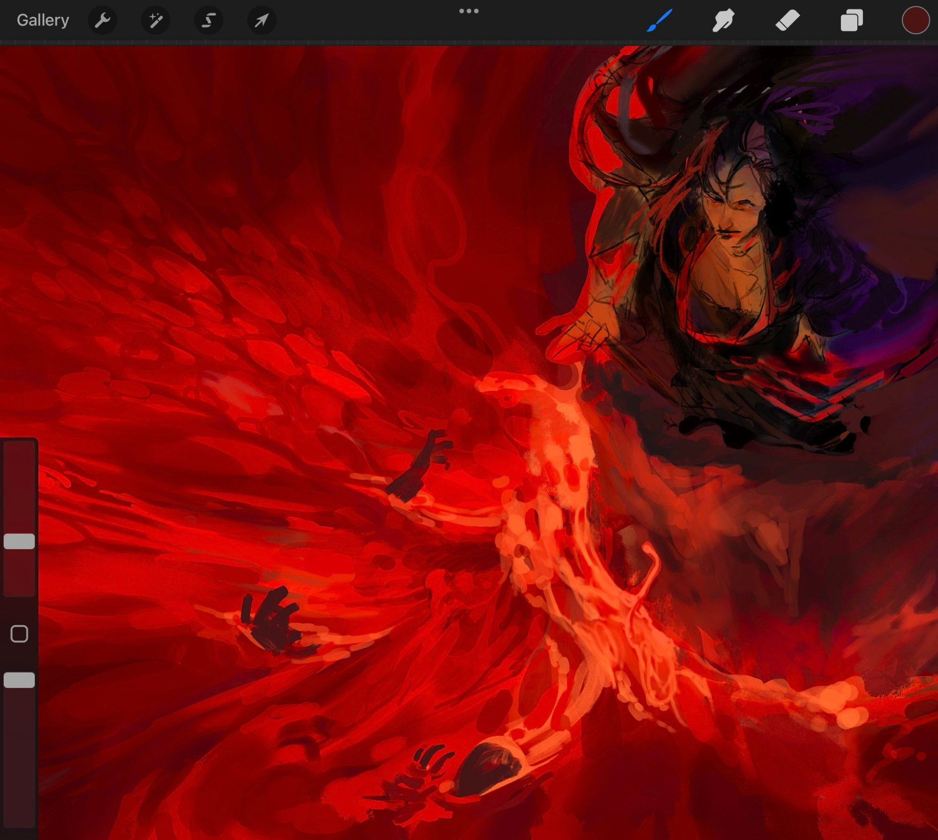Tap the three-dot menu at top center
Viewport: 938px width, 840px height.
469,11
